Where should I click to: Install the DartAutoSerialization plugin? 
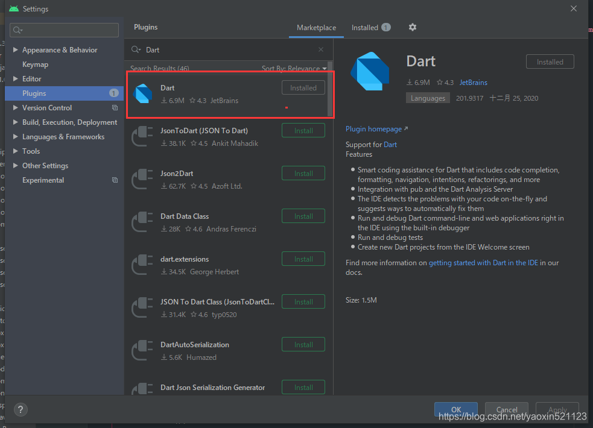tap(303, 345)
